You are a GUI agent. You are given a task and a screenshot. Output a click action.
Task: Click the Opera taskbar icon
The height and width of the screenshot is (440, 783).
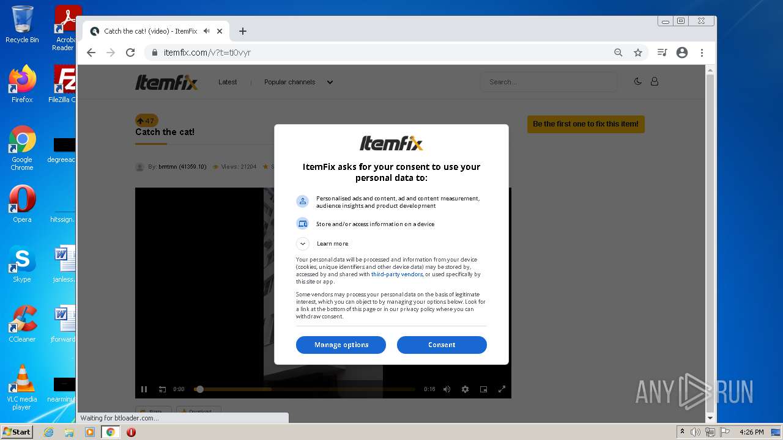pyautogui.click(x=131, y=432)
